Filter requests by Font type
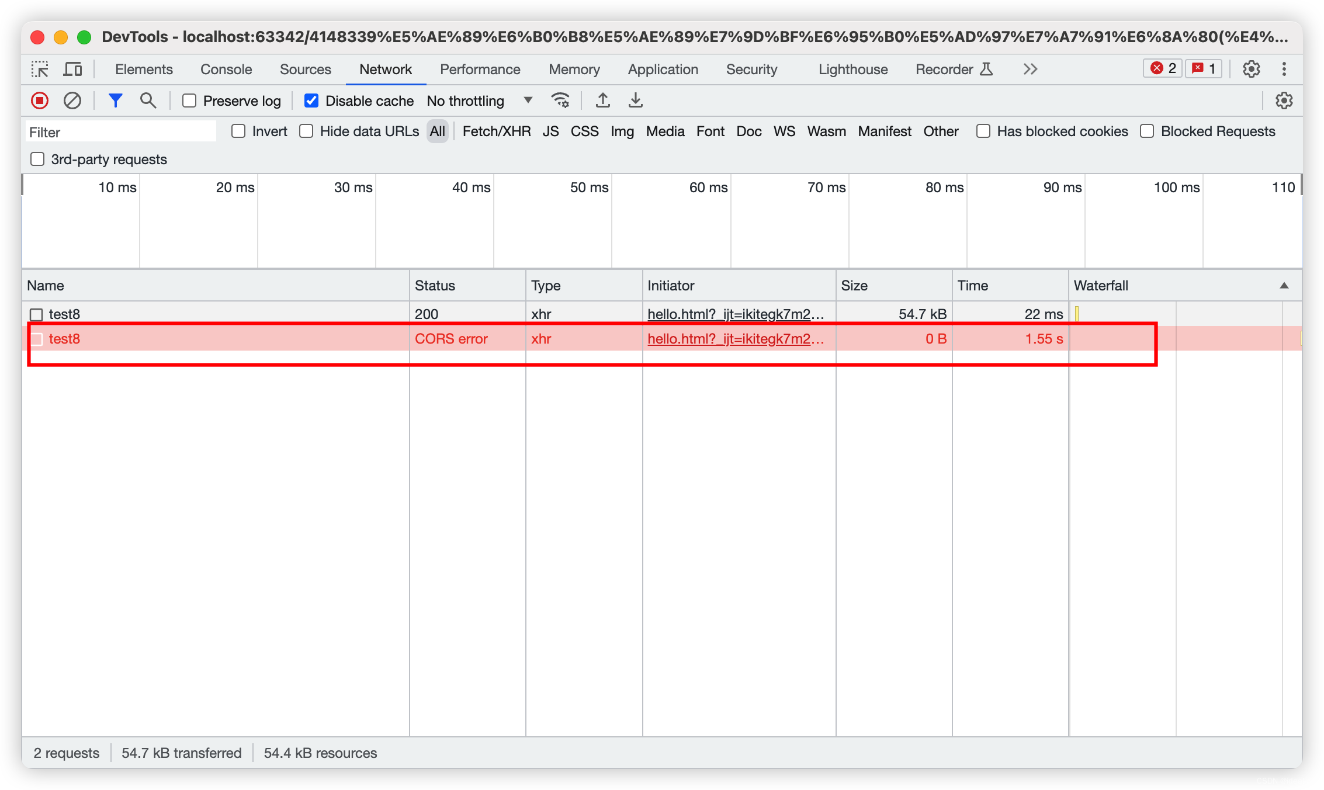Viewport: 1324px width, 790px height. 710,131
